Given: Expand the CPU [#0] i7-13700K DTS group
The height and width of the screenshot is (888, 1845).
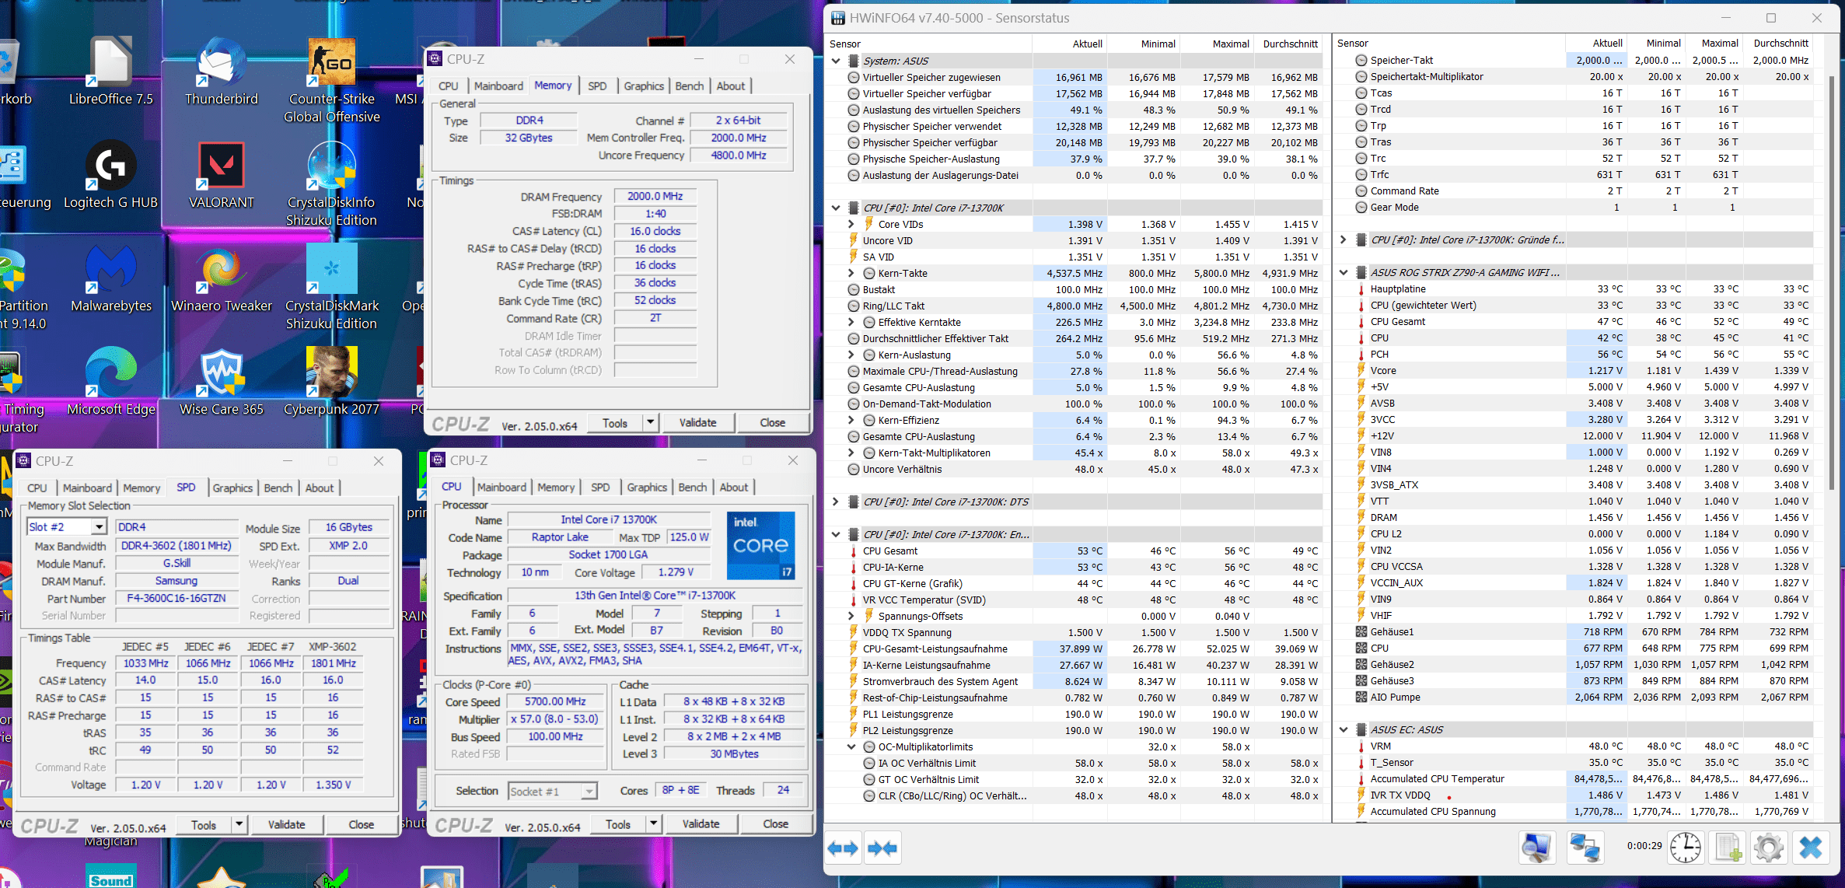Looking at the screenshot, I should [836, 502].
